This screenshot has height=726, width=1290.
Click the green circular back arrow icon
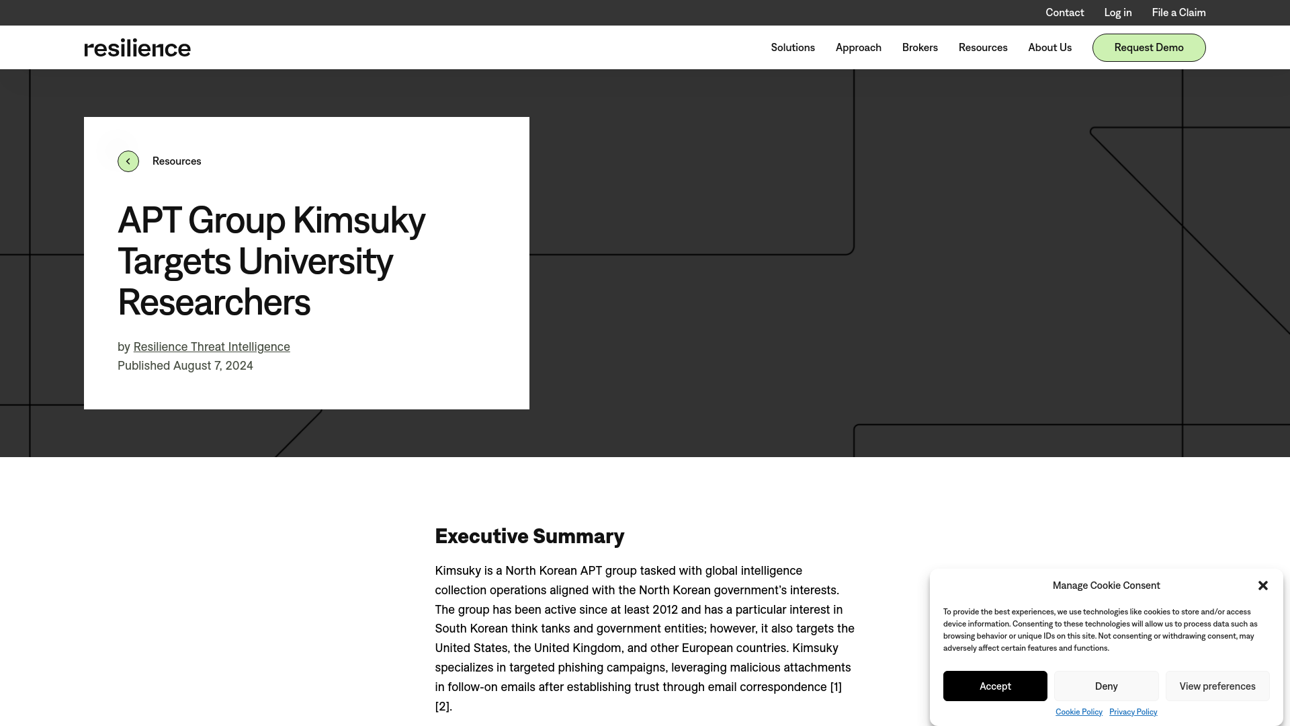[128, 161]
